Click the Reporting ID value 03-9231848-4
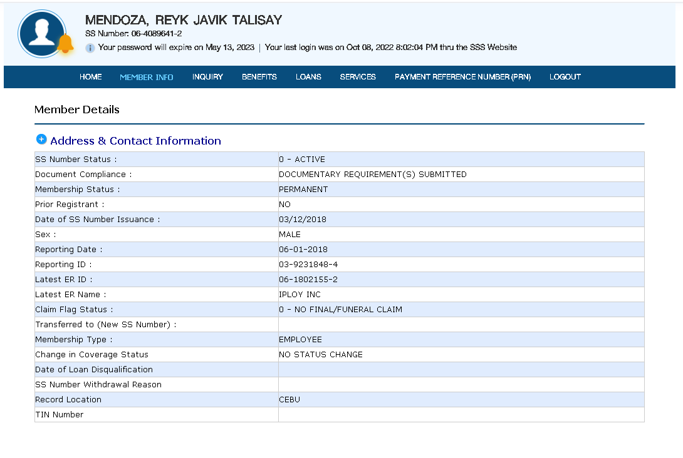The width and height of the screenshot is (683, 458). [x=308, y=265]
